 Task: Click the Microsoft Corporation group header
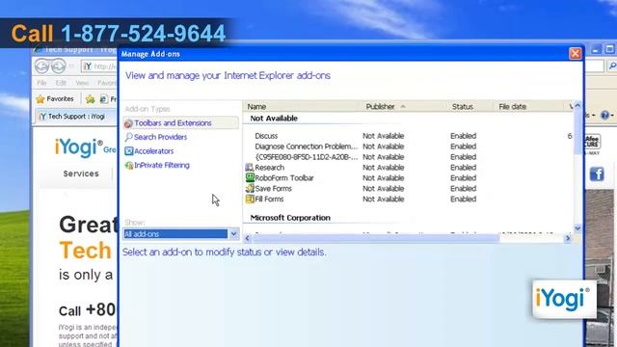pyautogui.click(x=290, y=218)
